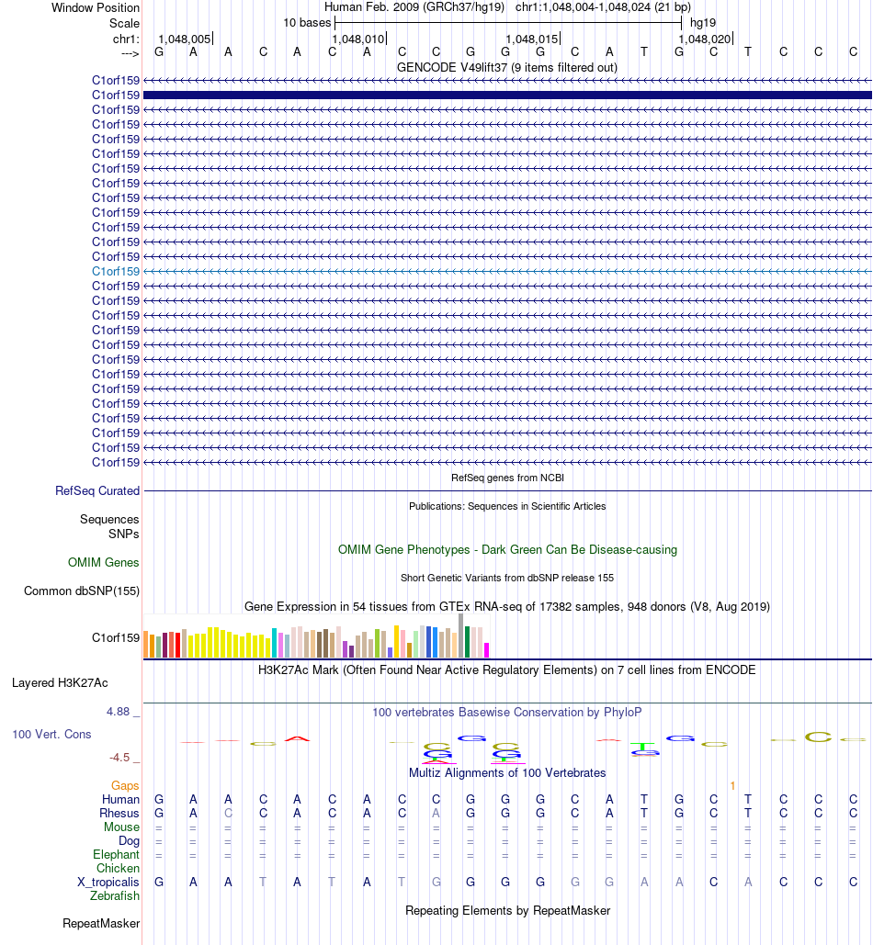Open the 'Gene Expression in 54 tissues from GTEx' title
The height and width of the screenshot is (945, 873).
click(507, 607)
